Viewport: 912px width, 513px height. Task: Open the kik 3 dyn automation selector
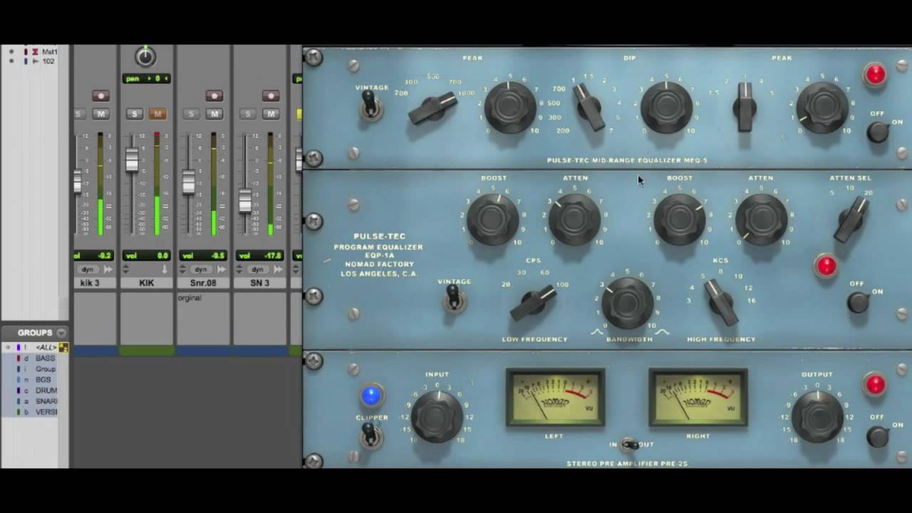(88, 269)
